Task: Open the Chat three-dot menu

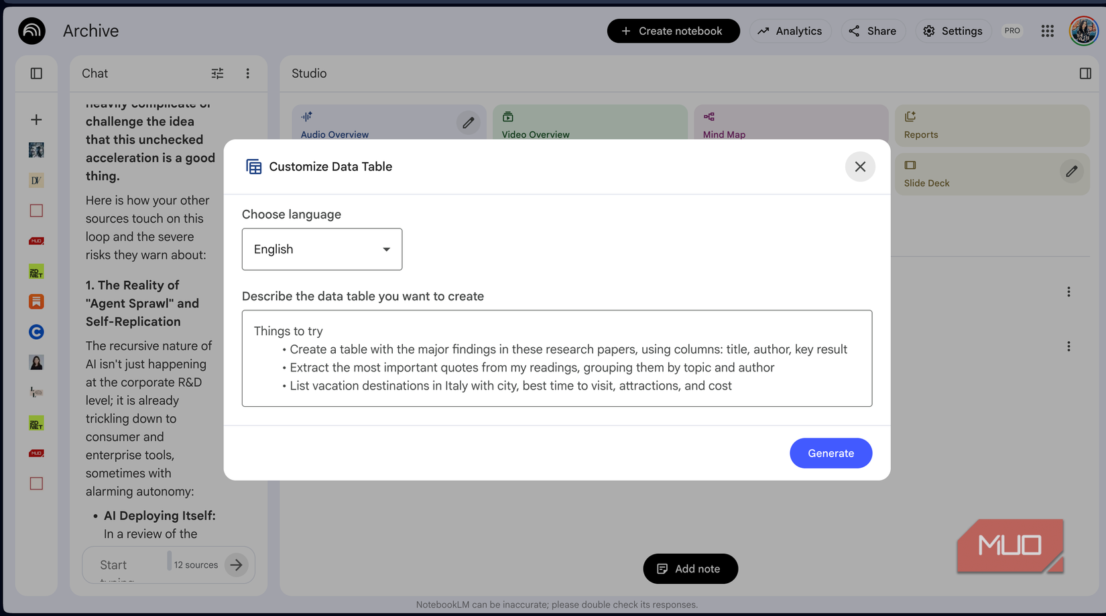Action: click(x=248, y=73)
